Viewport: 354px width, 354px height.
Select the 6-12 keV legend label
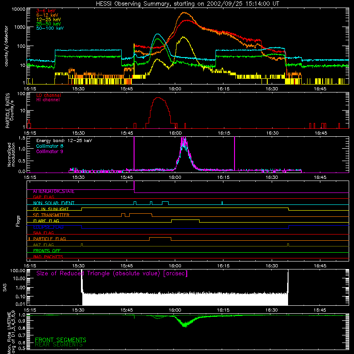47,15
